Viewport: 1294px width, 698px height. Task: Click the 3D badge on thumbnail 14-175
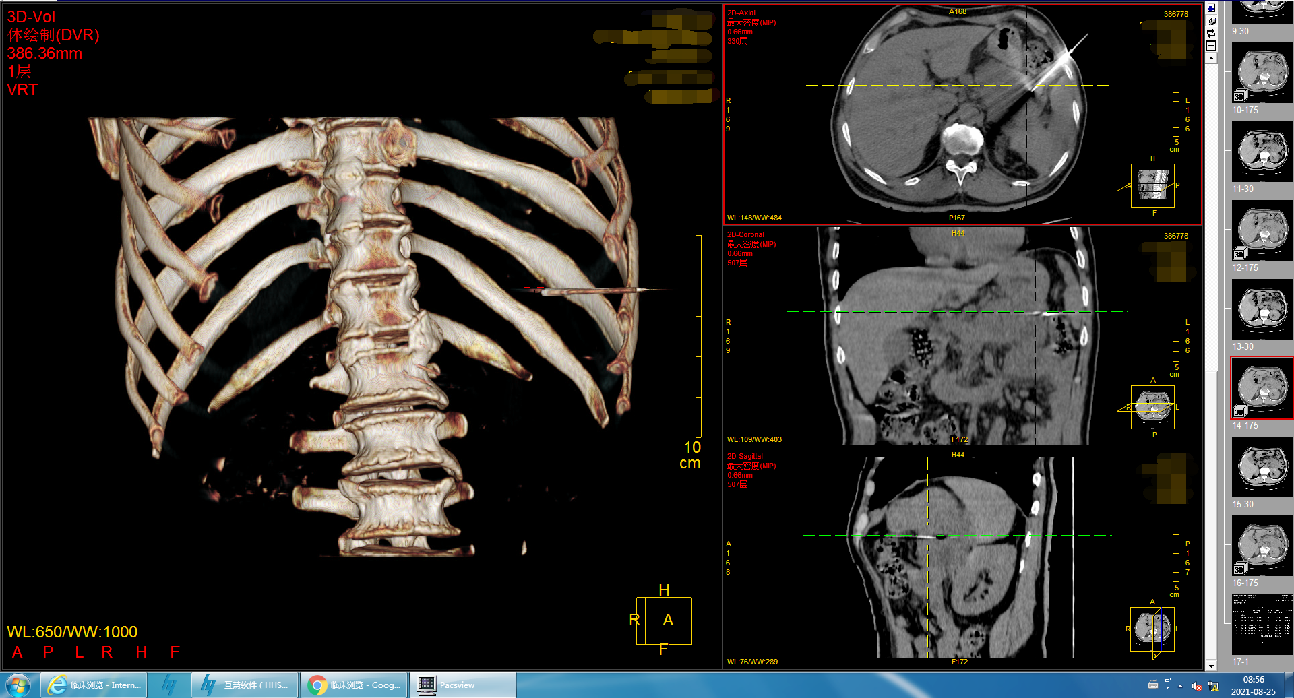[1239, 412]
